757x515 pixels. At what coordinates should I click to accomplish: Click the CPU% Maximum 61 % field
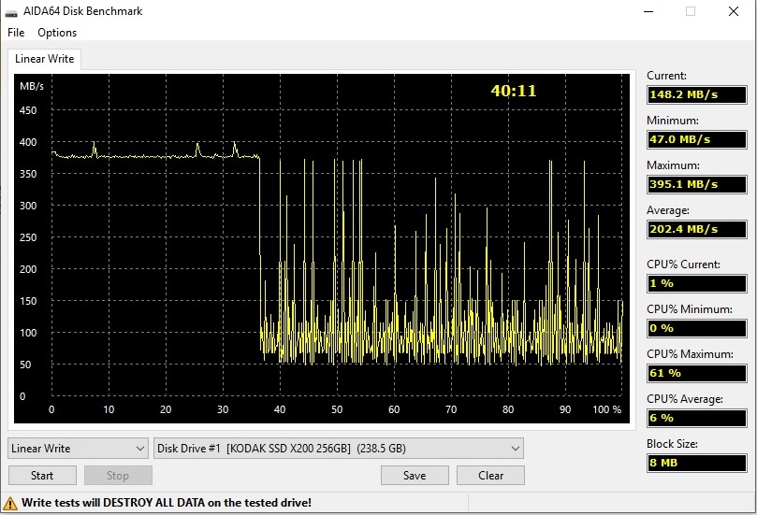696,373
